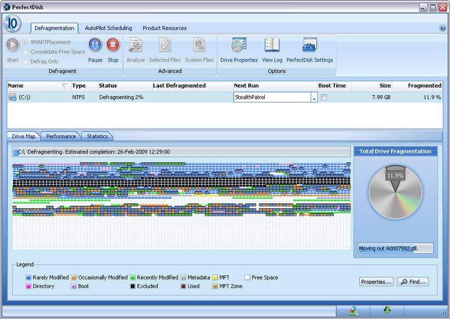Click the Analyze drive icon
Screen dimensions: 450x319
click(x=136, y=45)
